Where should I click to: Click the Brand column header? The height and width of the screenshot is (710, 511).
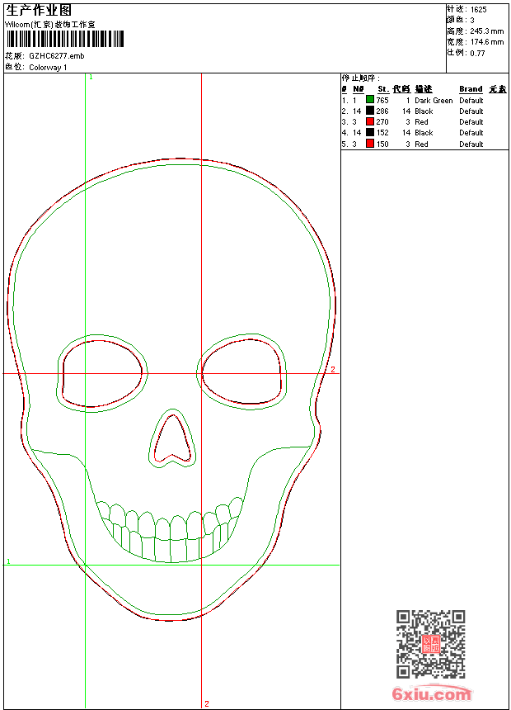click(471, 89)
